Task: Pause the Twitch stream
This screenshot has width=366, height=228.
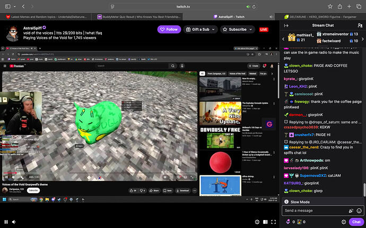Action: (x=6, y=222)
